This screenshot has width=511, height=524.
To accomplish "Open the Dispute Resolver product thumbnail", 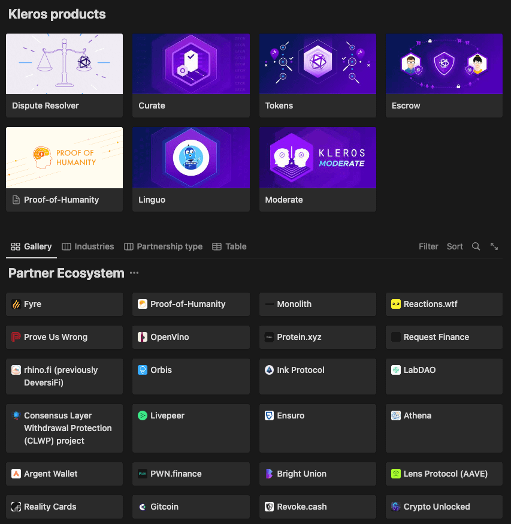I will tap(64, 64).
